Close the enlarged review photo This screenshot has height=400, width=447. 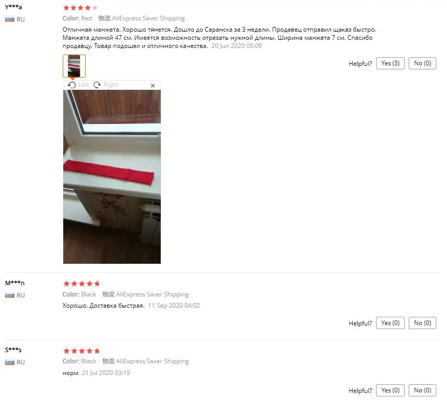pos(153,86)
